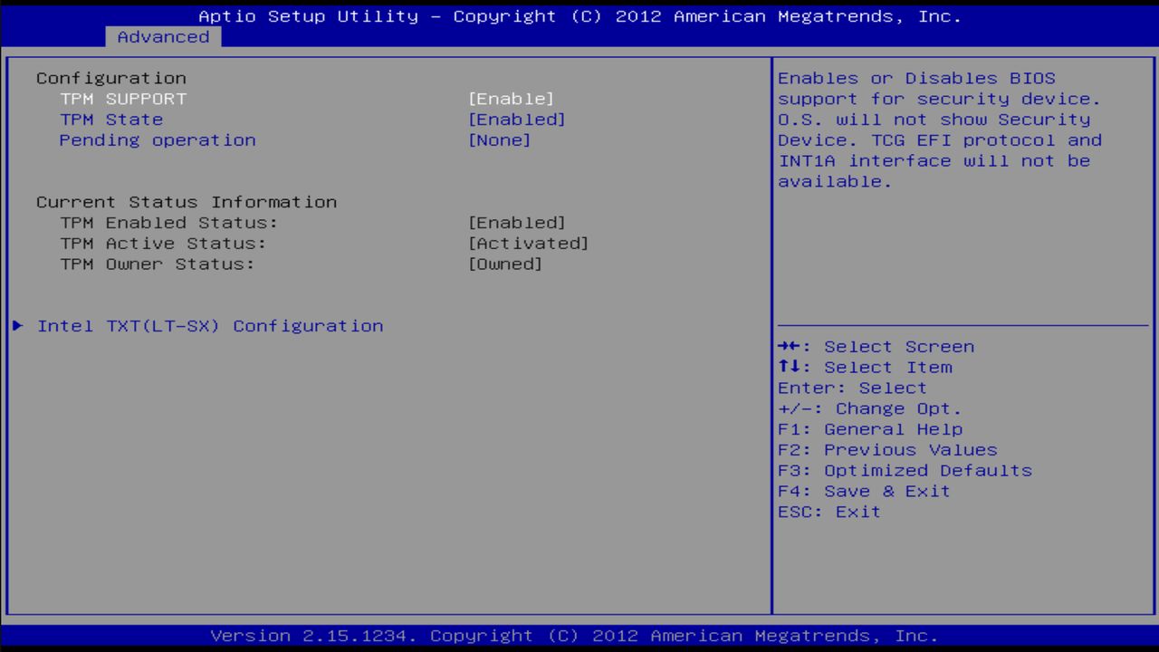Open Intel TXT(LT-SX) Configuration submenu
The width and height of the screenshot is (1159, 652).
coord(210,326)
